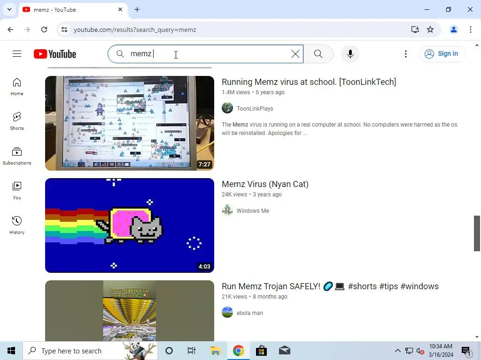Screen dimensions: 481x360
Task: Open the You section in sidebar
Action: (17, 191)
